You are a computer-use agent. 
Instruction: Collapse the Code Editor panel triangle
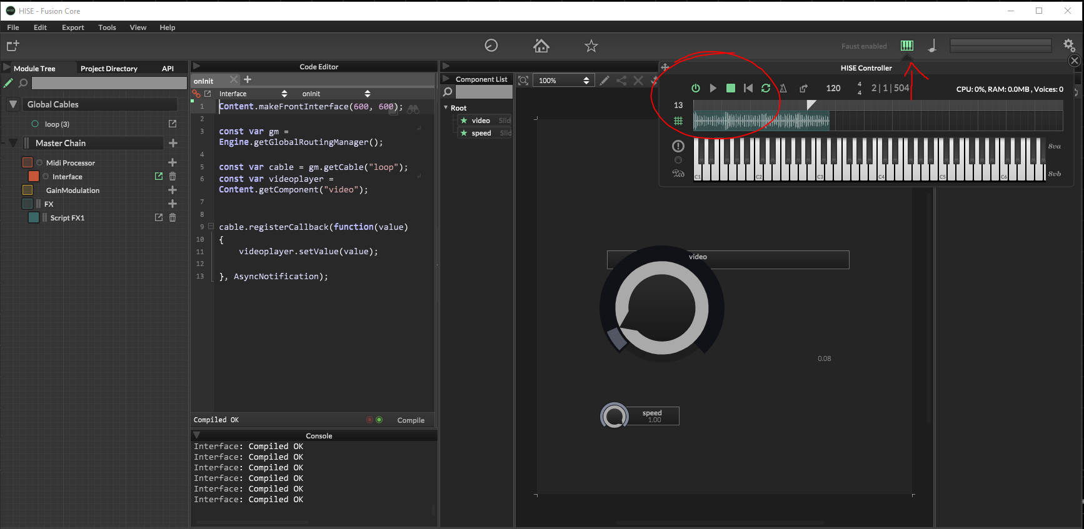coord(196,66)
